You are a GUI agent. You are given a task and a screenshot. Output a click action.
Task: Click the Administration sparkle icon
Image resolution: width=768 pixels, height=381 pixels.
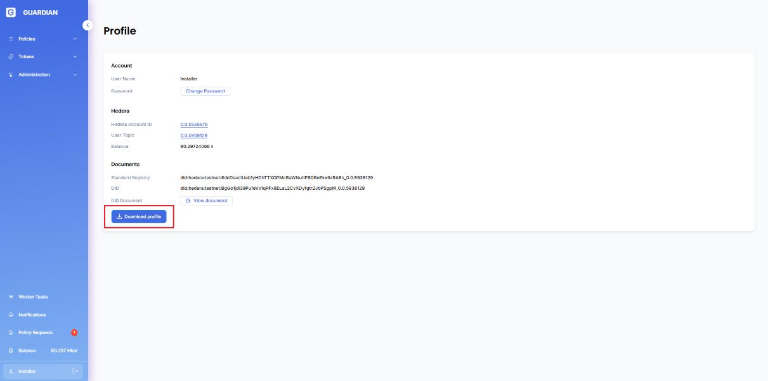pyautogui.click(x=11, y=75)
